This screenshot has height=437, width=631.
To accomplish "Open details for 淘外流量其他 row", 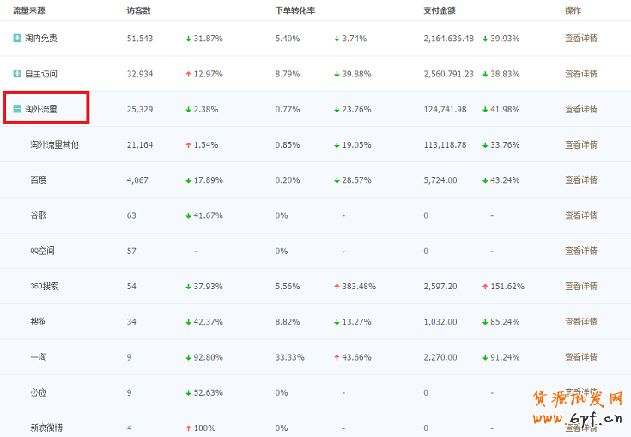I will tap(580, 145).
